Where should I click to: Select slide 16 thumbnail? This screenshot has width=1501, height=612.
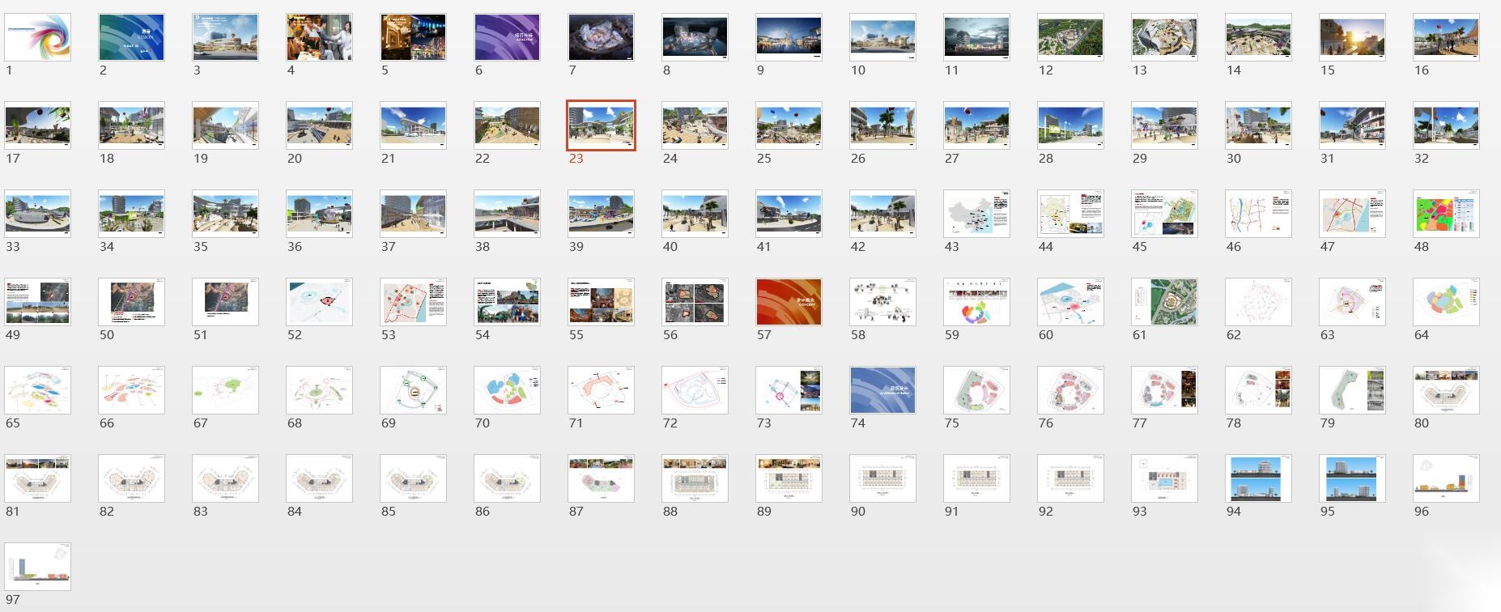(1446, 37)
